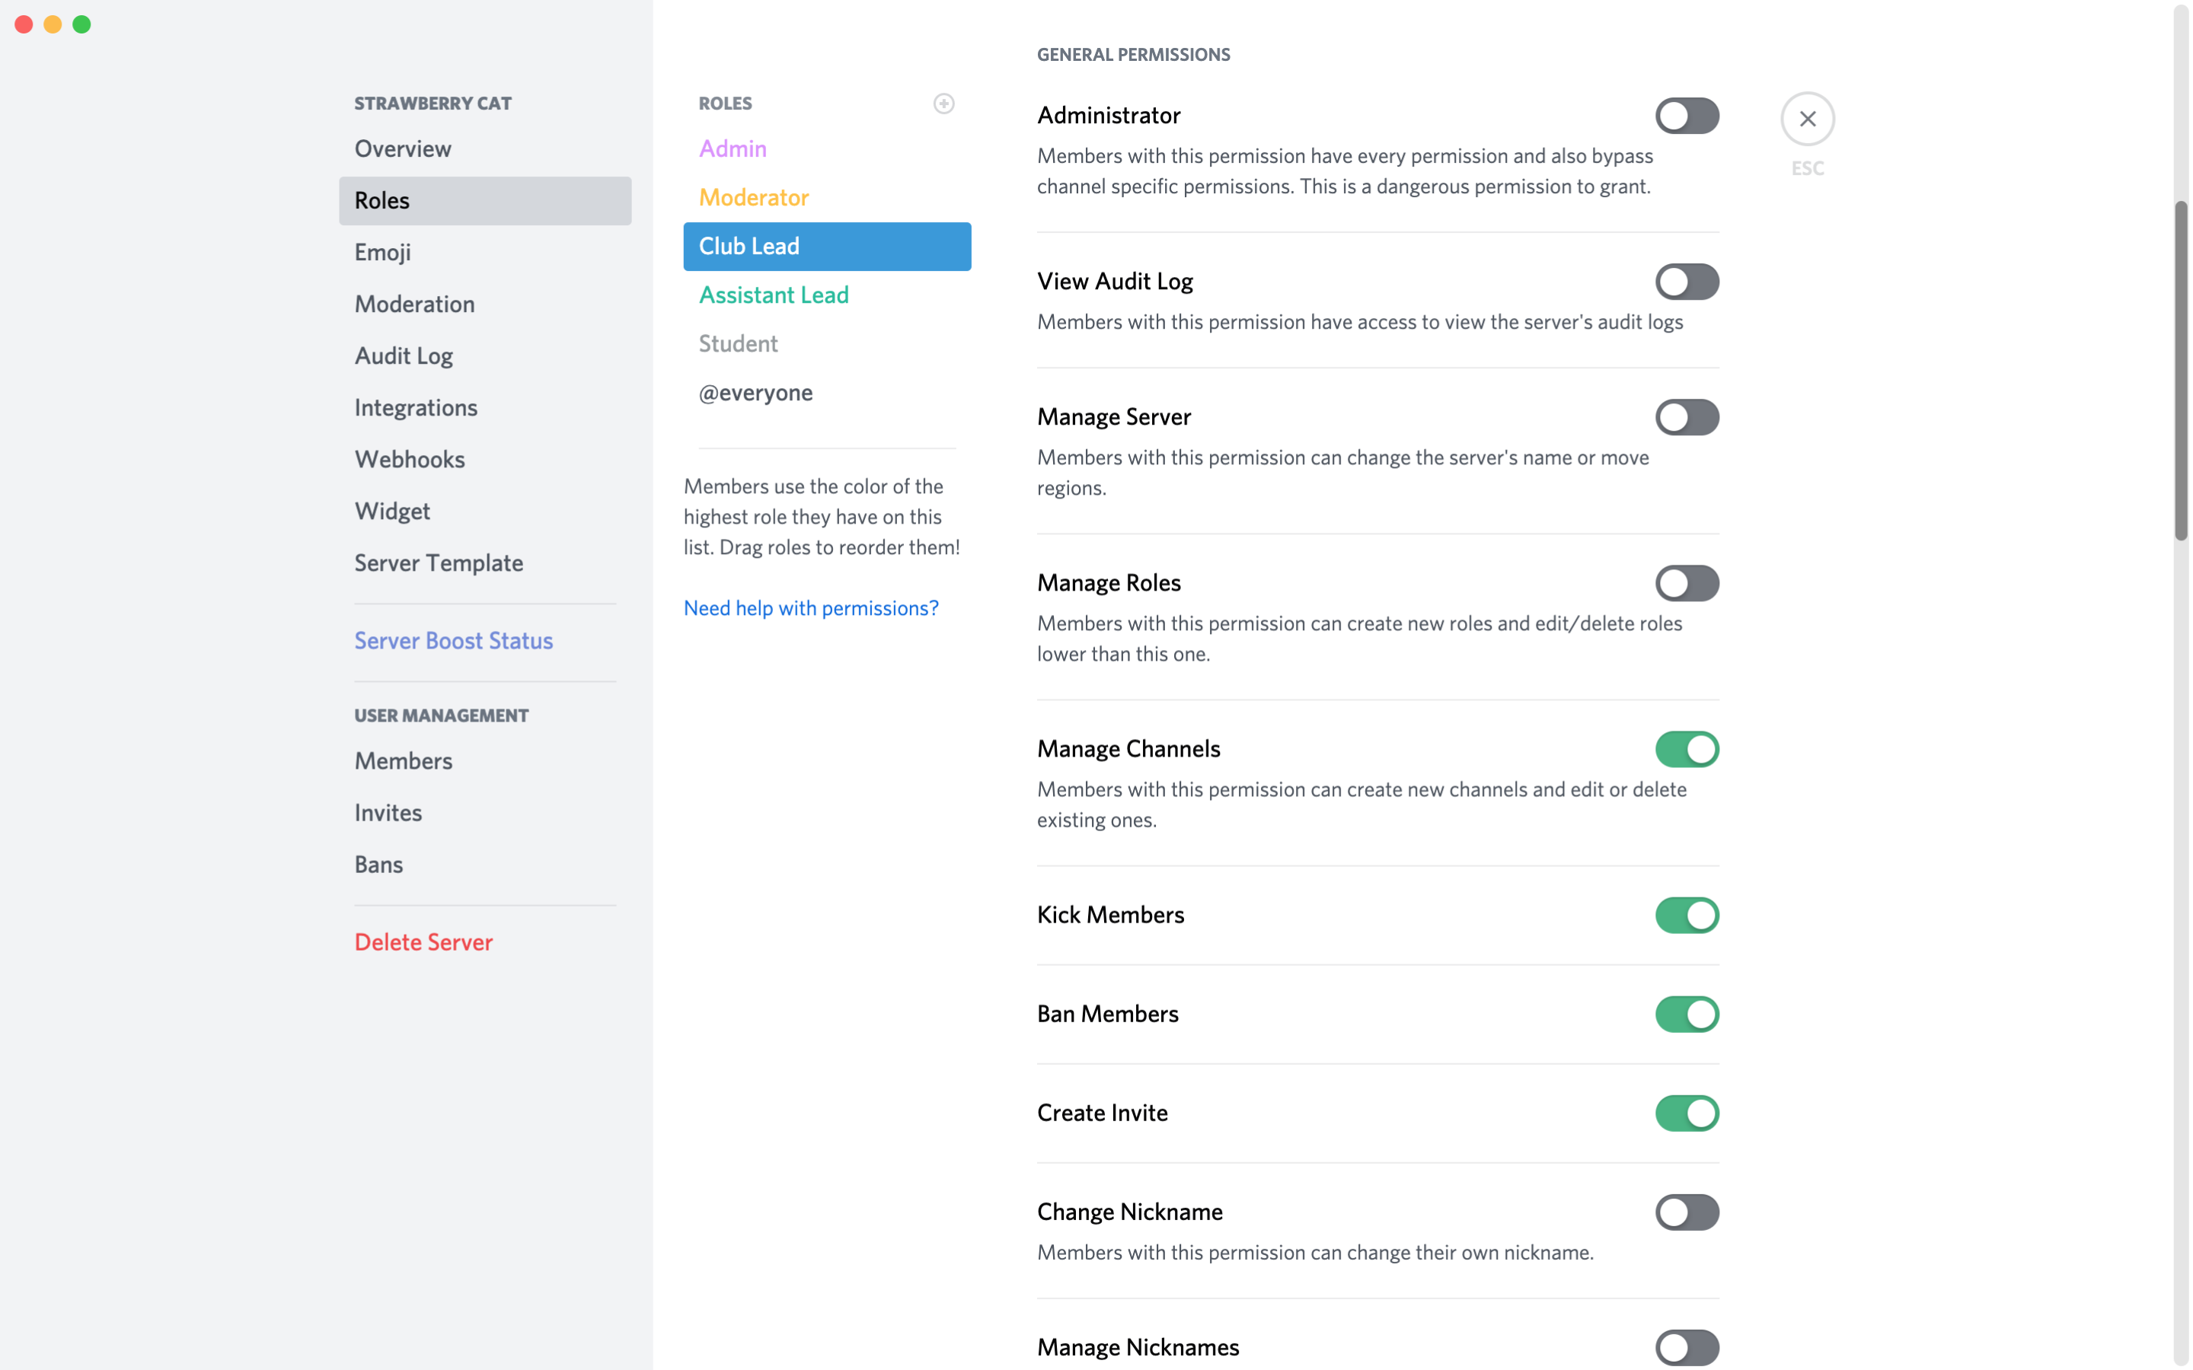Click the Invites management link
2193x1370 pixels.
pos(387,811)
